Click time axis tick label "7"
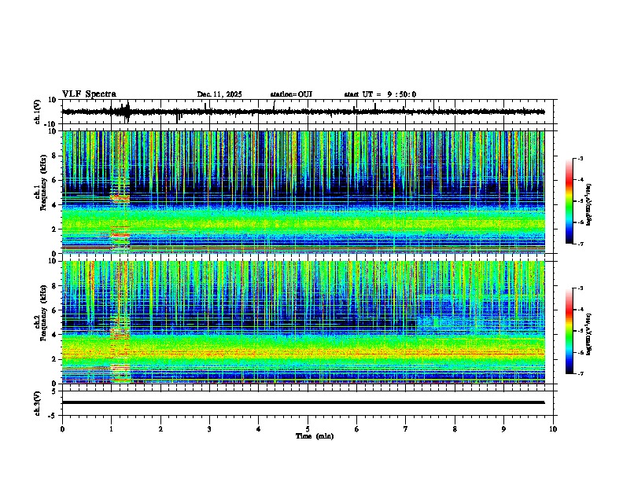 (406, 429)
